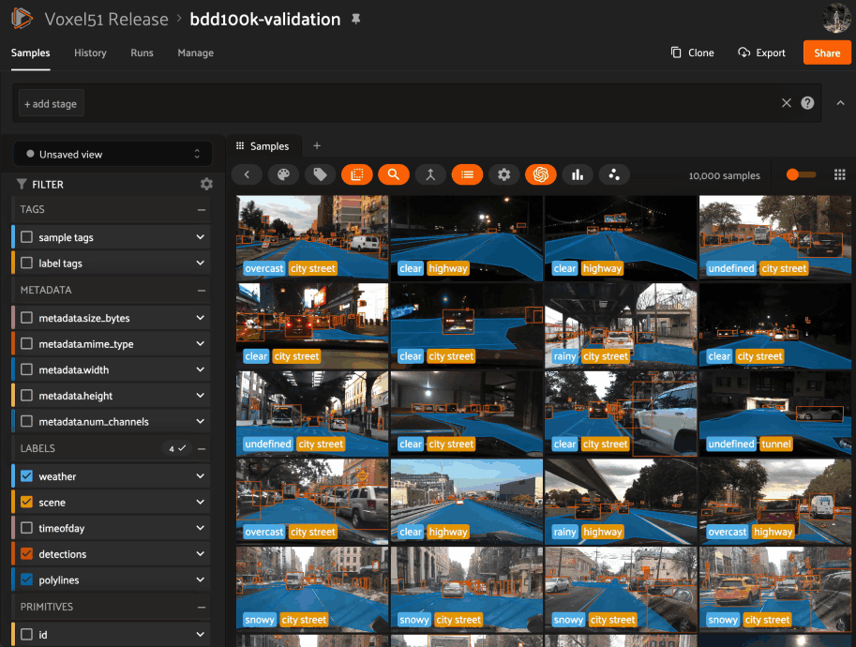Collapse the TAGS group
Viewport: 856px width, 647px height.
click(x=202, y=210)
